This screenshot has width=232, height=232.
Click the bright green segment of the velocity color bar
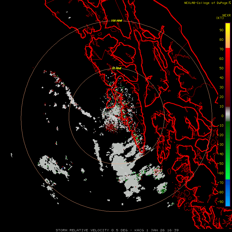click(x=228, y=150)
